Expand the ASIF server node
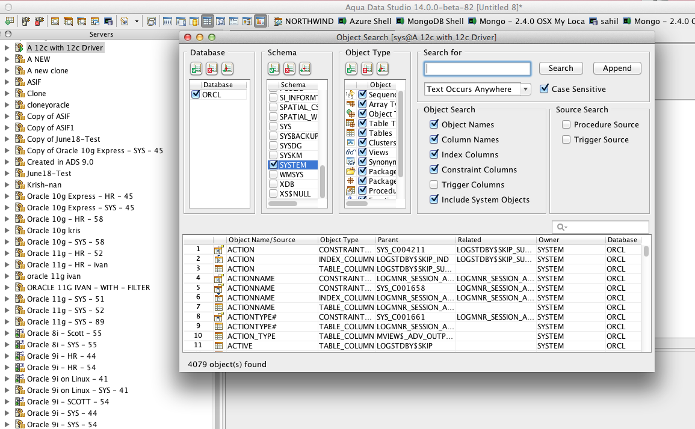Screen dimensions: 695x429 click(7, 82)
